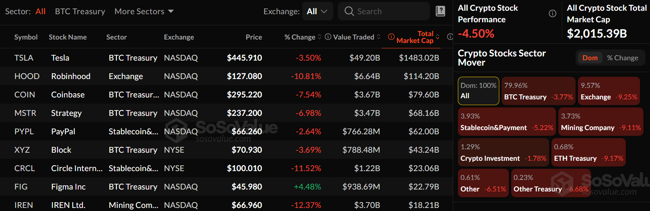650x211 pixels.
Task: Click the Mining Company sector tile
Action: [x=601, y=122]
